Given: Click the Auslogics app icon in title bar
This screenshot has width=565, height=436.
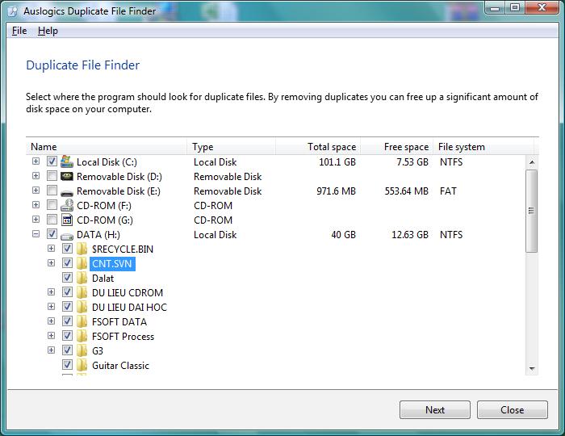Looking at the screenshot, I should tap(12, 10).
